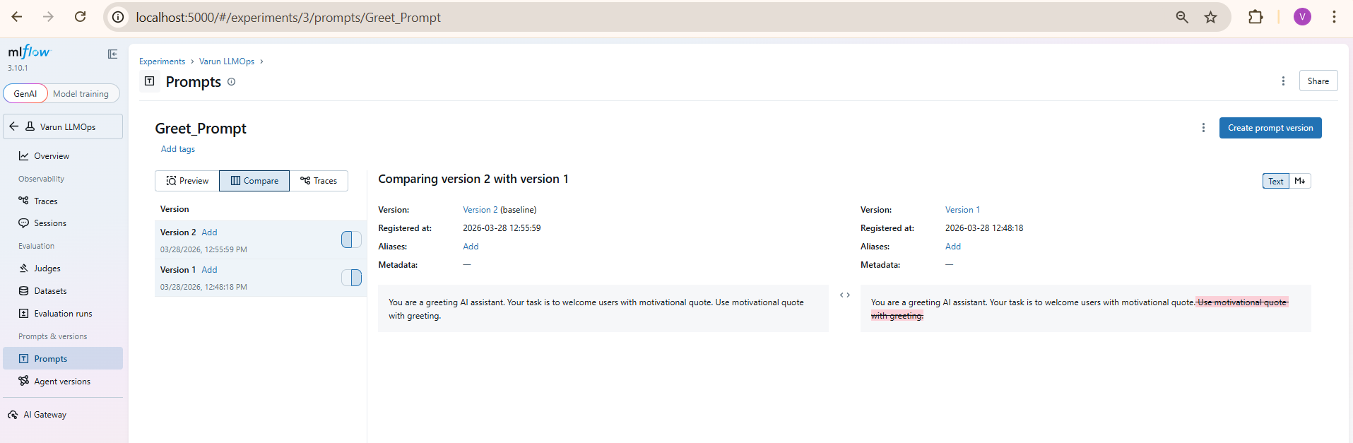Select Version 2 row in version list
This screenshot has width=1353, height=443.
260,240
